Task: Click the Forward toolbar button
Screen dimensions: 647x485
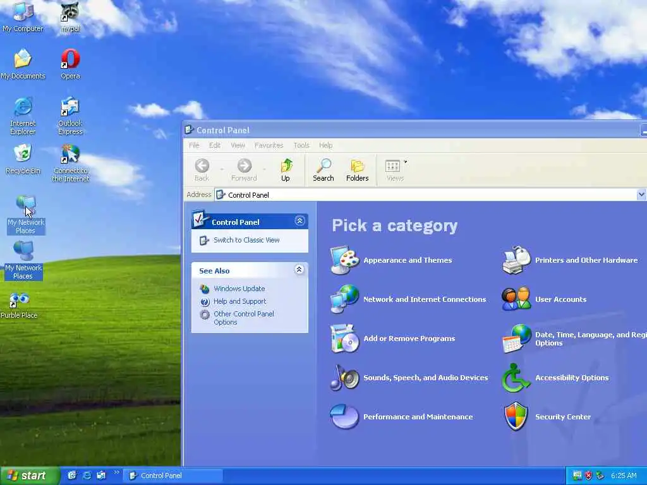Action: pos(244,170)
